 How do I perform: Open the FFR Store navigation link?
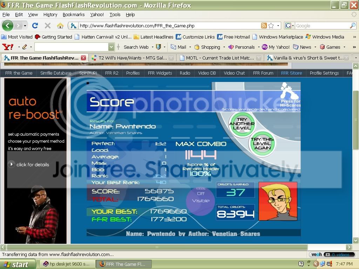291,73
